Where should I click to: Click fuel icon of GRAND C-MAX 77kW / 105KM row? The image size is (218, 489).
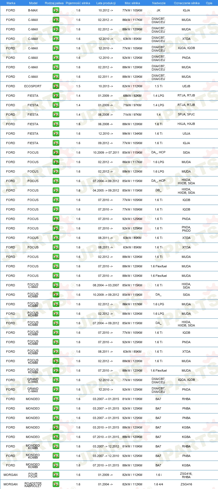coord(56,380)
